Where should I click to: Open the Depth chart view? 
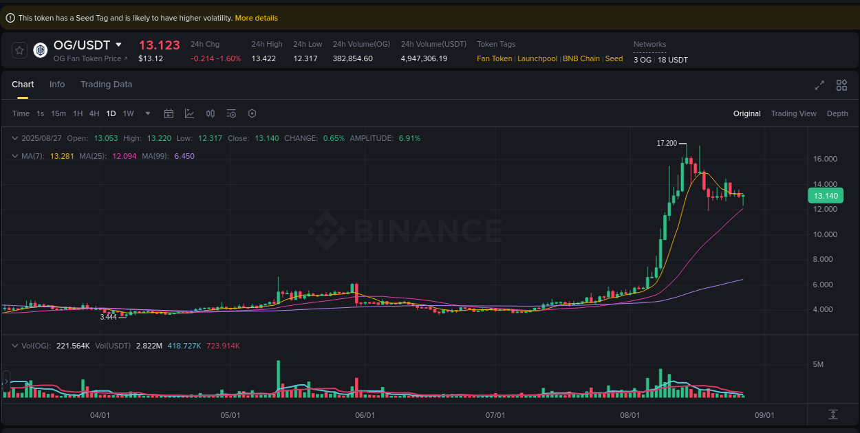click(837, 113)
